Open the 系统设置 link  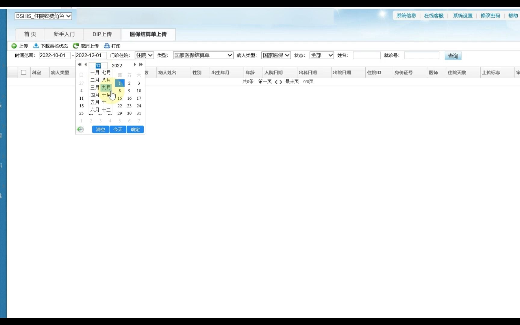(x=463, y=16)
